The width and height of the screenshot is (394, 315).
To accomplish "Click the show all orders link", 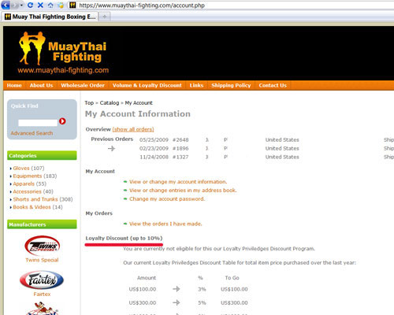I will [133, 129].
